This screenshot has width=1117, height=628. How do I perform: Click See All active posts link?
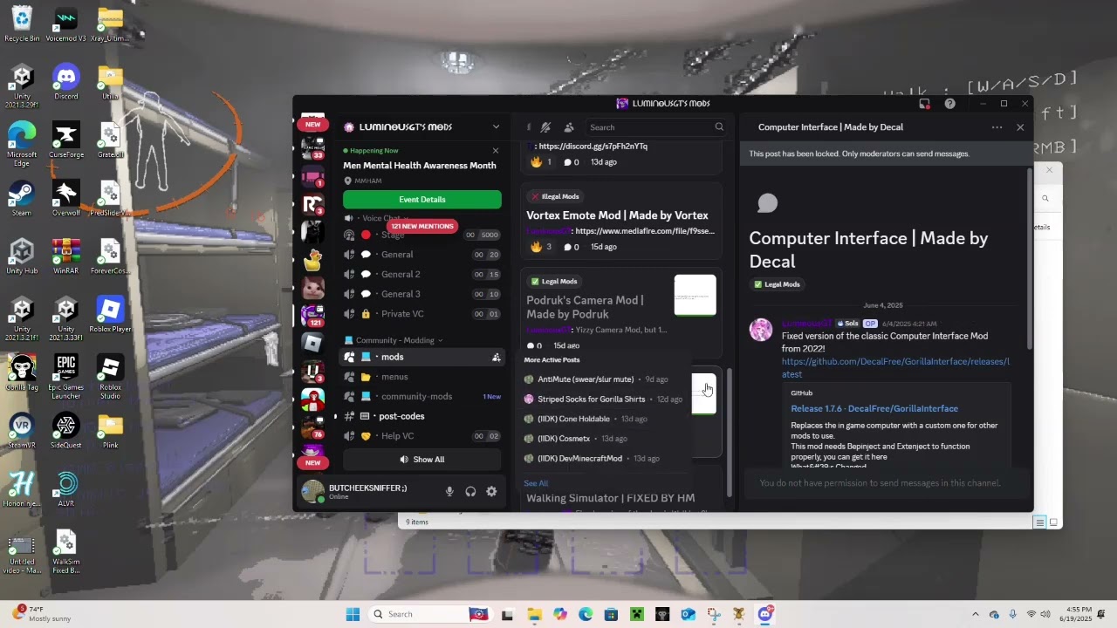point(536,483)
